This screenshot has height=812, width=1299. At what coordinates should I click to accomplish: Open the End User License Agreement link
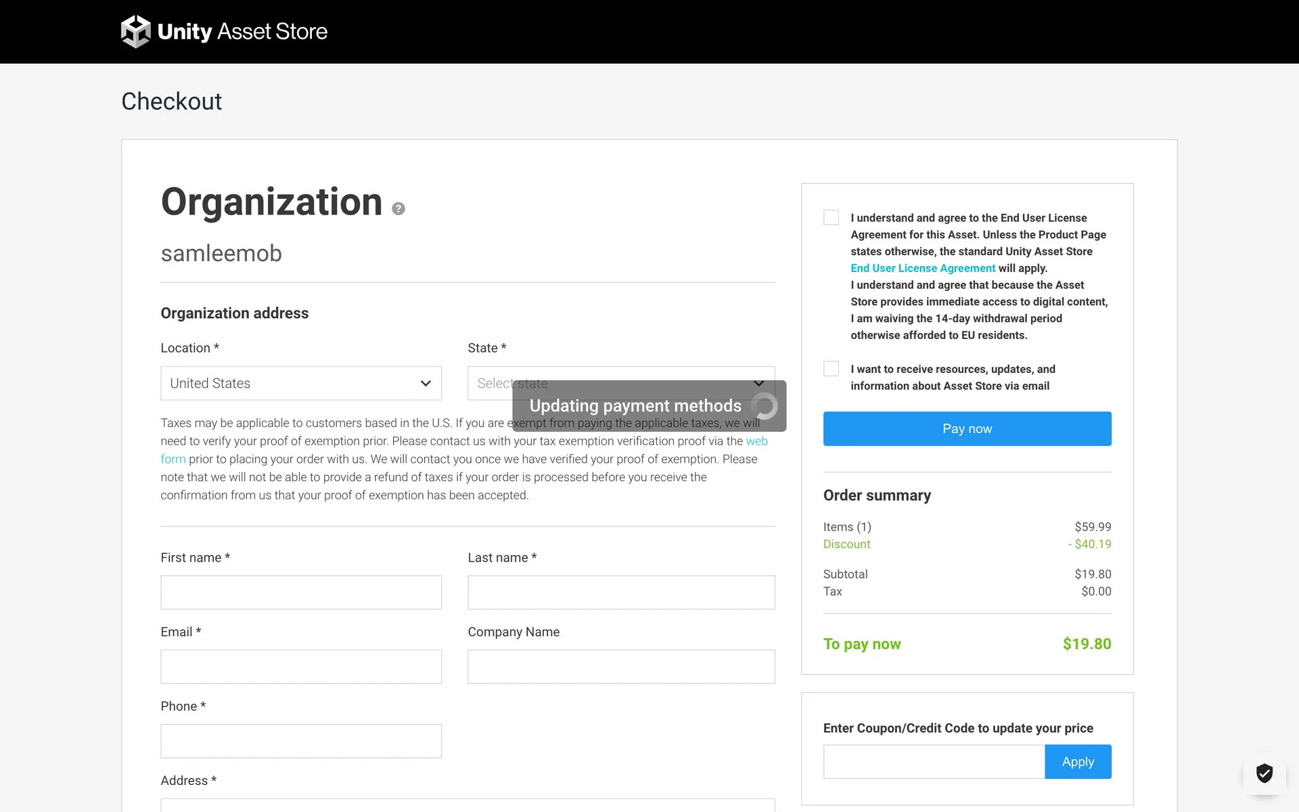[922, 268]
